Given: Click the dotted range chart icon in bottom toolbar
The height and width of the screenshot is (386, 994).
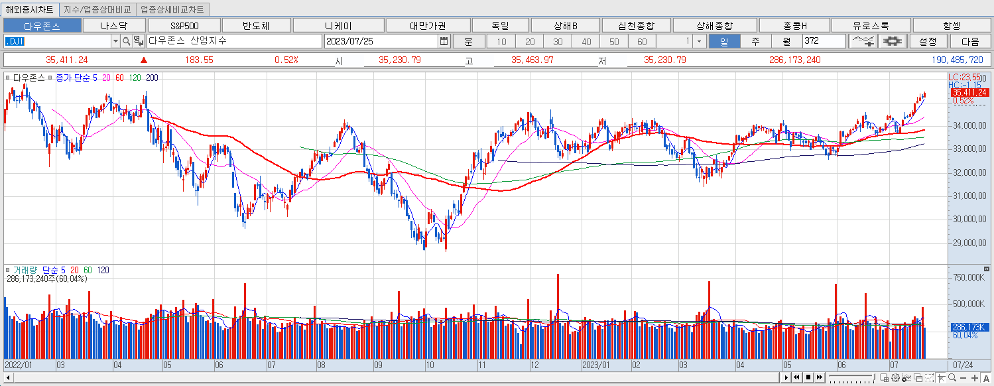Looking at the screenshot, I should pyautogui.click(x=929, y=378).
